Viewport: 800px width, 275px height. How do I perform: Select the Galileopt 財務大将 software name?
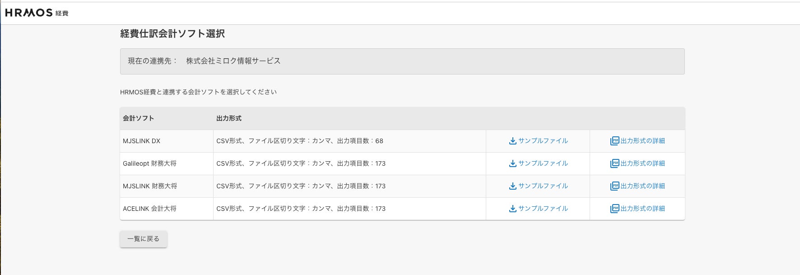point(149,163)
